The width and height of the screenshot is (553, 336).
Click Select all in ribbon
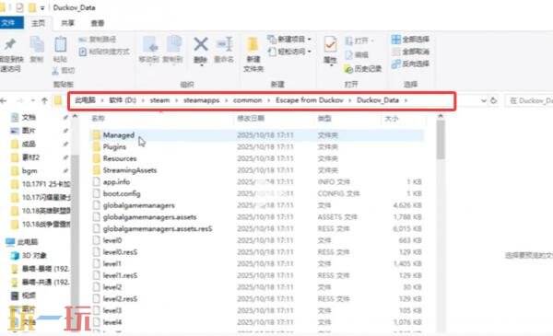point(410,39)
